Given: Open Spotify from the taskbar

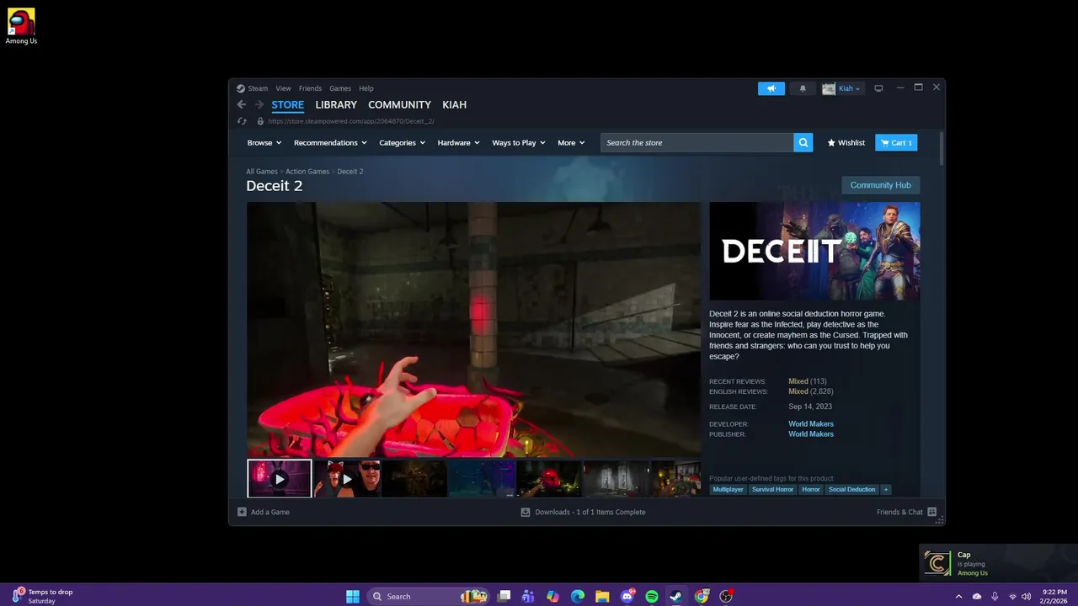Looking at the screenshot, I should (652, 596).
